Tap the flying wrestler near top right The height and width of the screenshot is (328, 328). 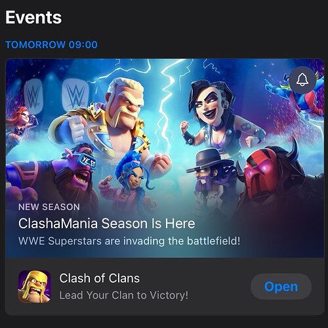point(297,96)
